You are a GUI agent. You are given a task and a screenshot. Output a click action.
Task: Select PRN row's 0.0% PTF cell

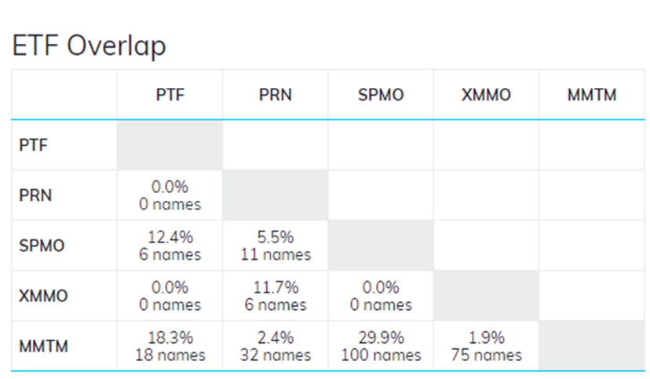(x=170, y=195)
